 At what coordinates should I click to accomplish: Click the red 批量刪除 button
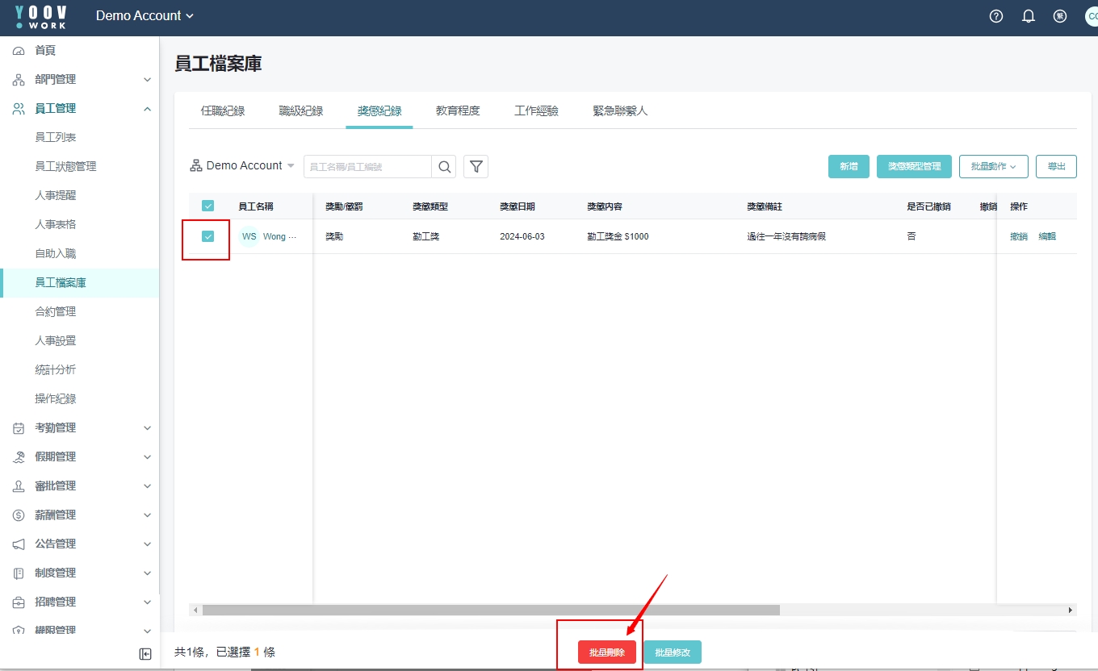(607, 652)
